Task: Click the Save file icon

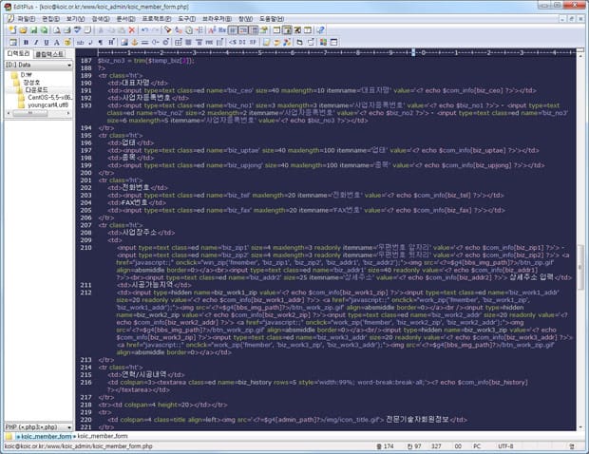Action: pos(34,30)
